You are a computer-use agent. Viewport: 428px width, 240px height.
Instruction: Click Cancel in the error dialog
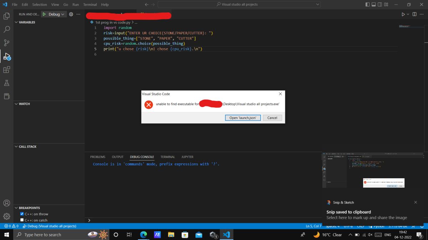pyautogui.click(x=272, y=118)
